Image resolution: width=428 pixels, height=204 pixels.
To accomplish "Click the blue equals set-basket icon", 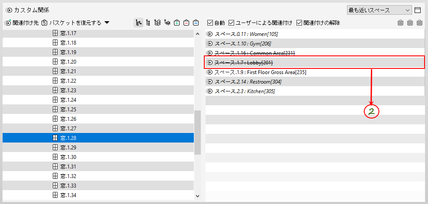I will pyautogui.click(x=196, y=23).
